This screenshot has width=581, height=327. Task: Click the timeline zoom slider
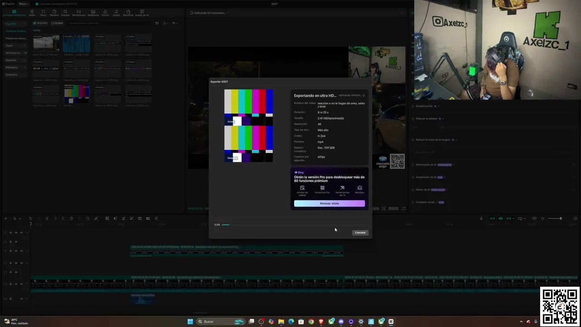click(x=555, y=218)
